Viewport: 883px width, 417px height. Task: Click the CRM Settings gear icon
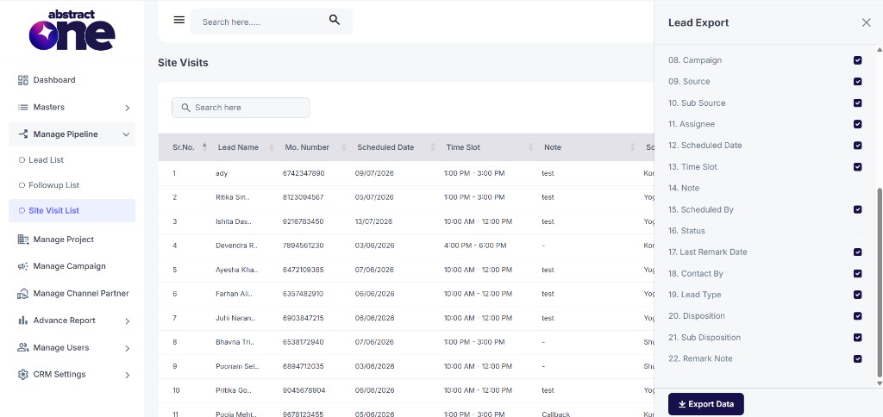tap(23, 374)
